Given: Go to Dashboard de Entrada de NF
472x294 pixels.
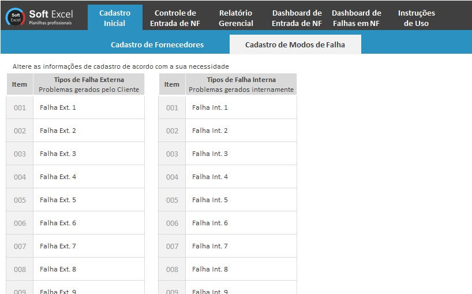Looking at the screenshot, I should (x=297, y=18).
